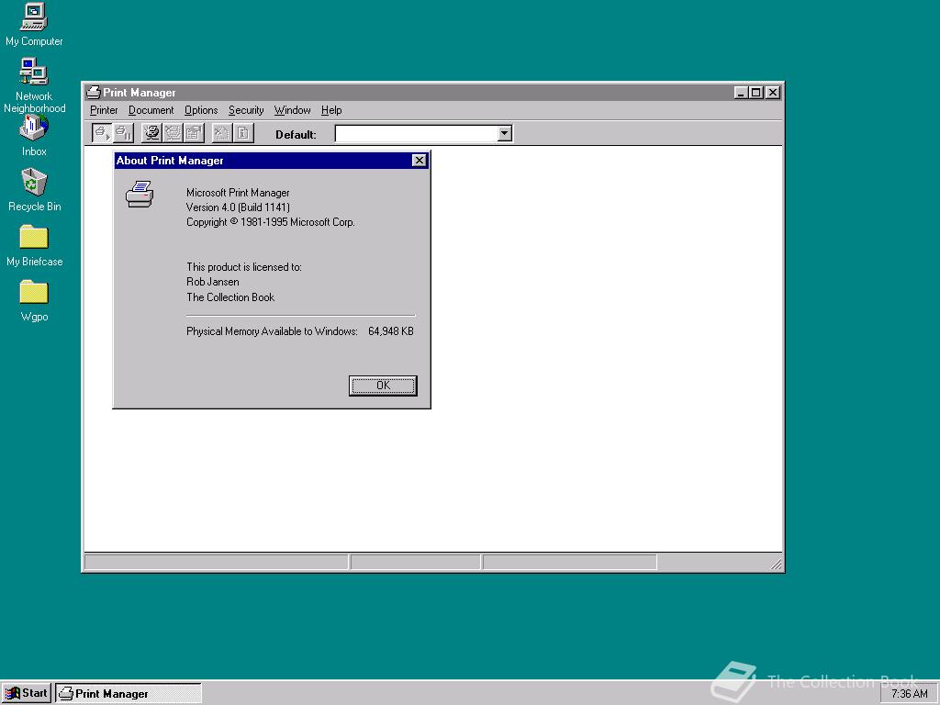
Task: Select the Network Neighborhood desktop icon
Action: point(34,85)
